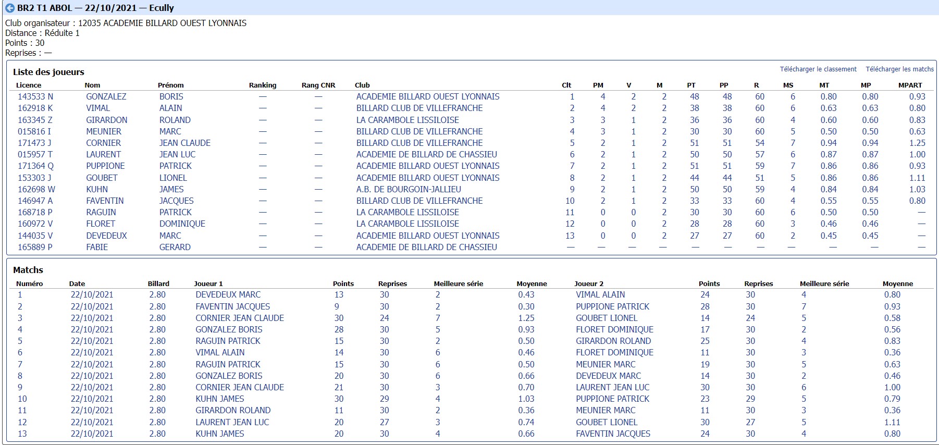Select player GONZALEZ in the players list
The image size is (939, 445).
tap(106, 96)
